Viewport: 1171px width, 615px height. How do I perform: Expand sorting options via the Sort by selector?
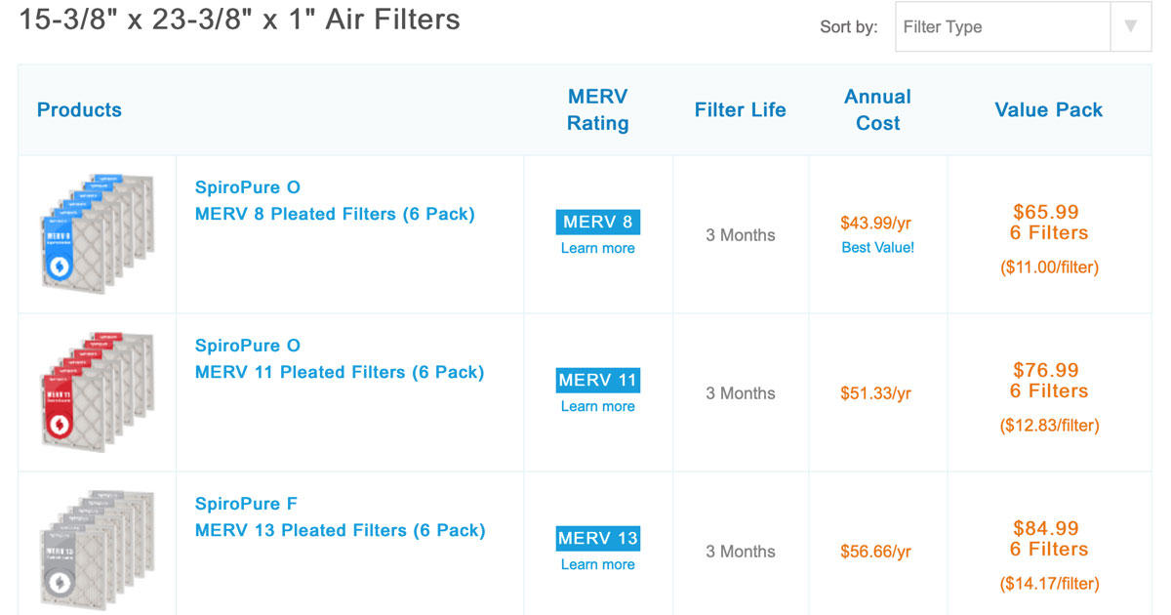[x=1001, y=26]
